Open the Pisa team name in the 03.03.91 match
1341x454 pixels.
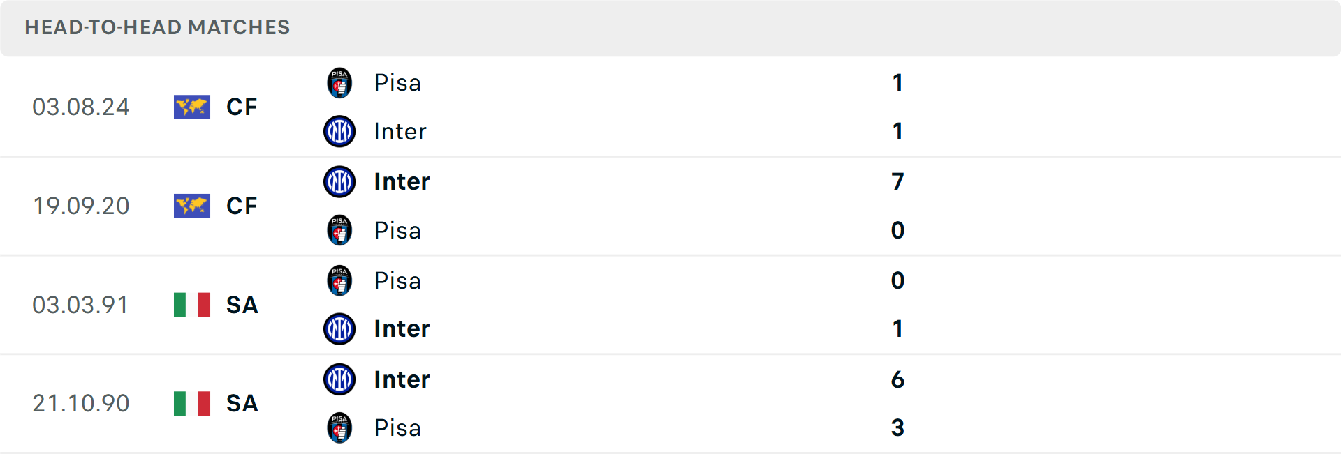click(397, 280)
